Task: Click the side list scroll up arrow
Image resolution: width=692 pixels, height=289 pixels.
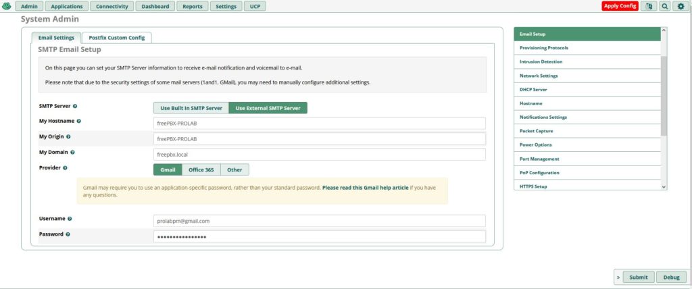Action: point(664,30)
